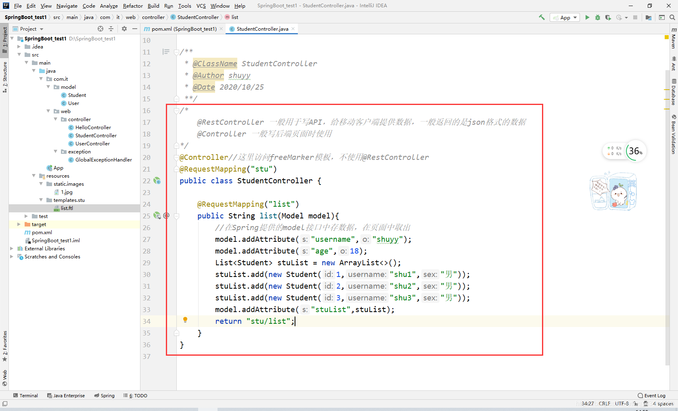Expand the target folder node
Image resolution: width=678 pixels, height=411 pixels.
19,224
